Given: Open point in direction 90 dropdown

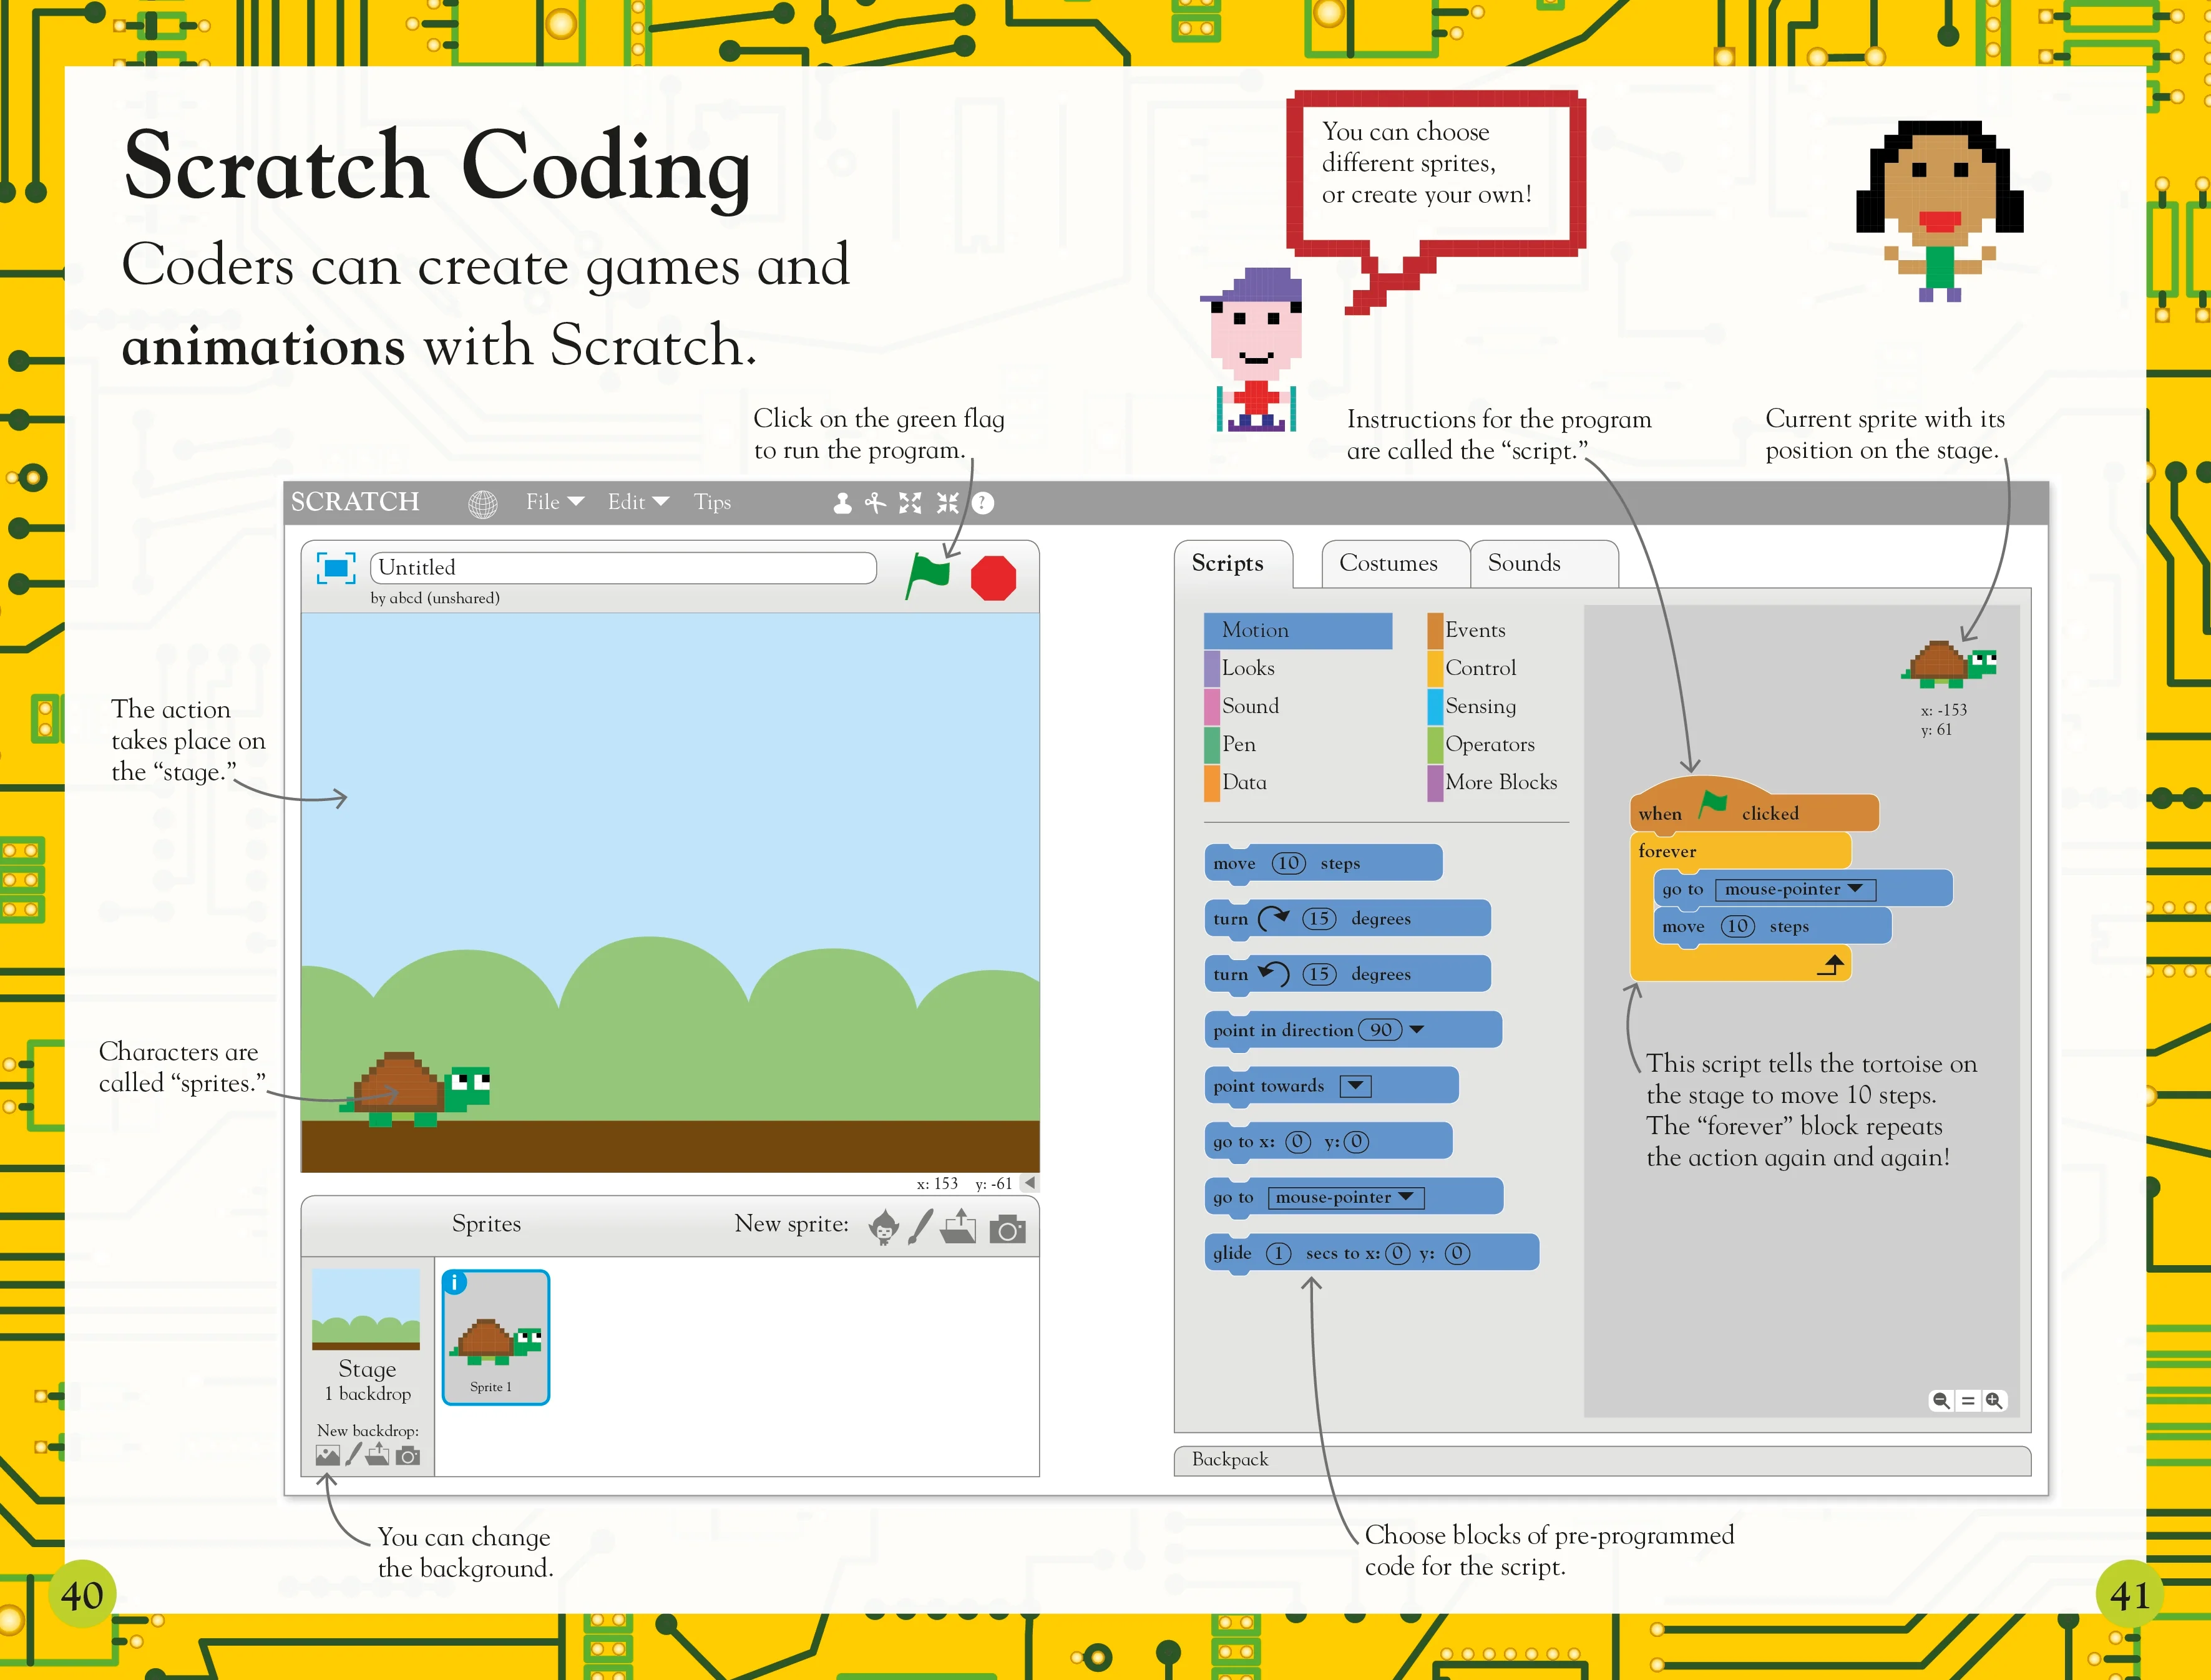Looking at the screenshot, I should pos(1417,1030).
